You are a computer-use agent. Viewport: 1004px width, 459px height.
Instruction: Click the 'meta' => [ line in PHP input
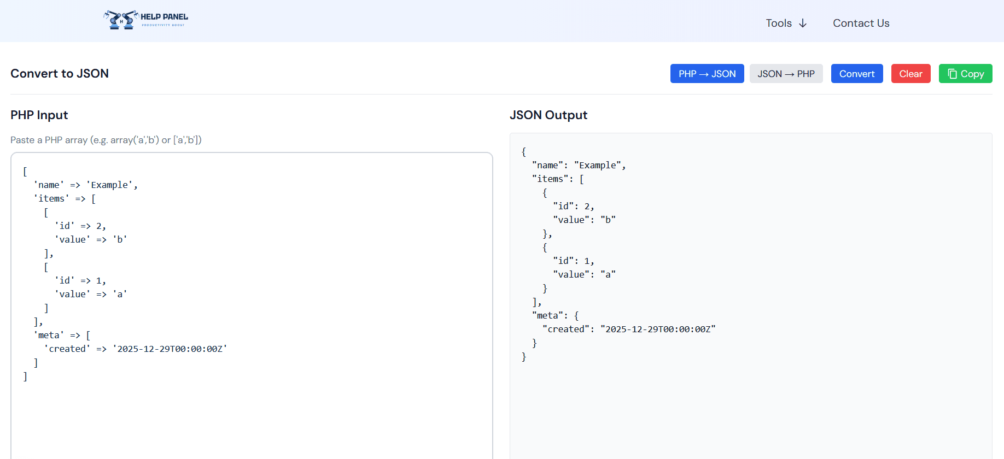pyautogui.click(x=62, y=336)
